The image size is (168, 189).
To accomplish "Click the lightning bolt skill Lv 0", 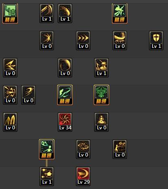I will 10,68.
